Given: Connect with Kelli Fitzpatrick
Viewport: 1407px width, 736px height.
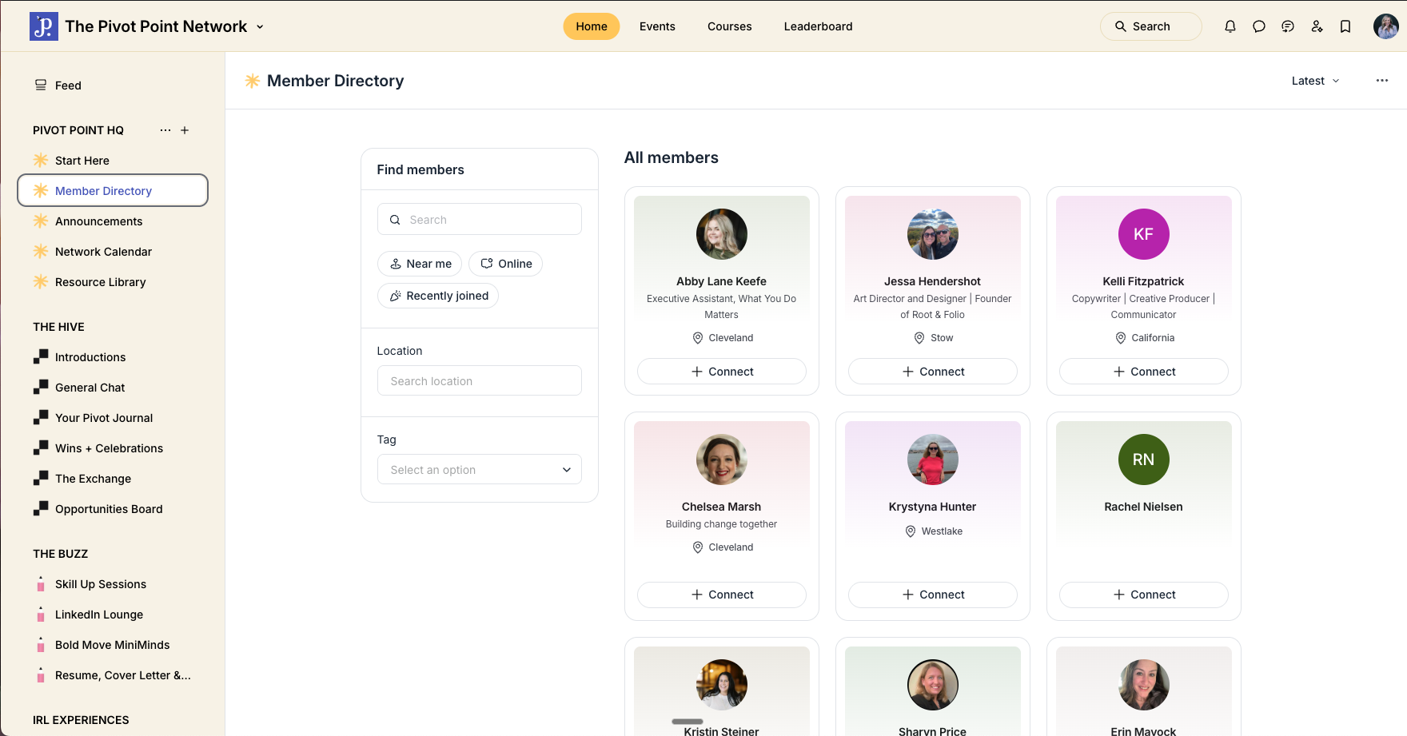Looking at the screenshot, I should 1144,372.
